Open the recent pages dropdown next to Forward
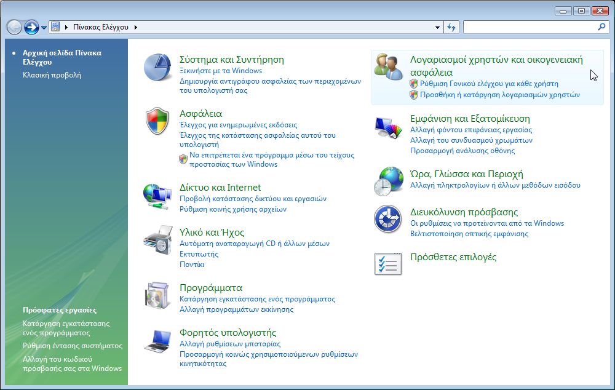Screen dimensions: 615x390 [x=44, y=28]
